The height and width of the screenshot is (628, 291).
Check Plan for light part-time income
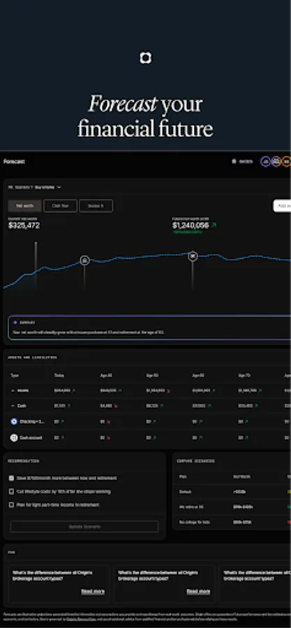11,505
